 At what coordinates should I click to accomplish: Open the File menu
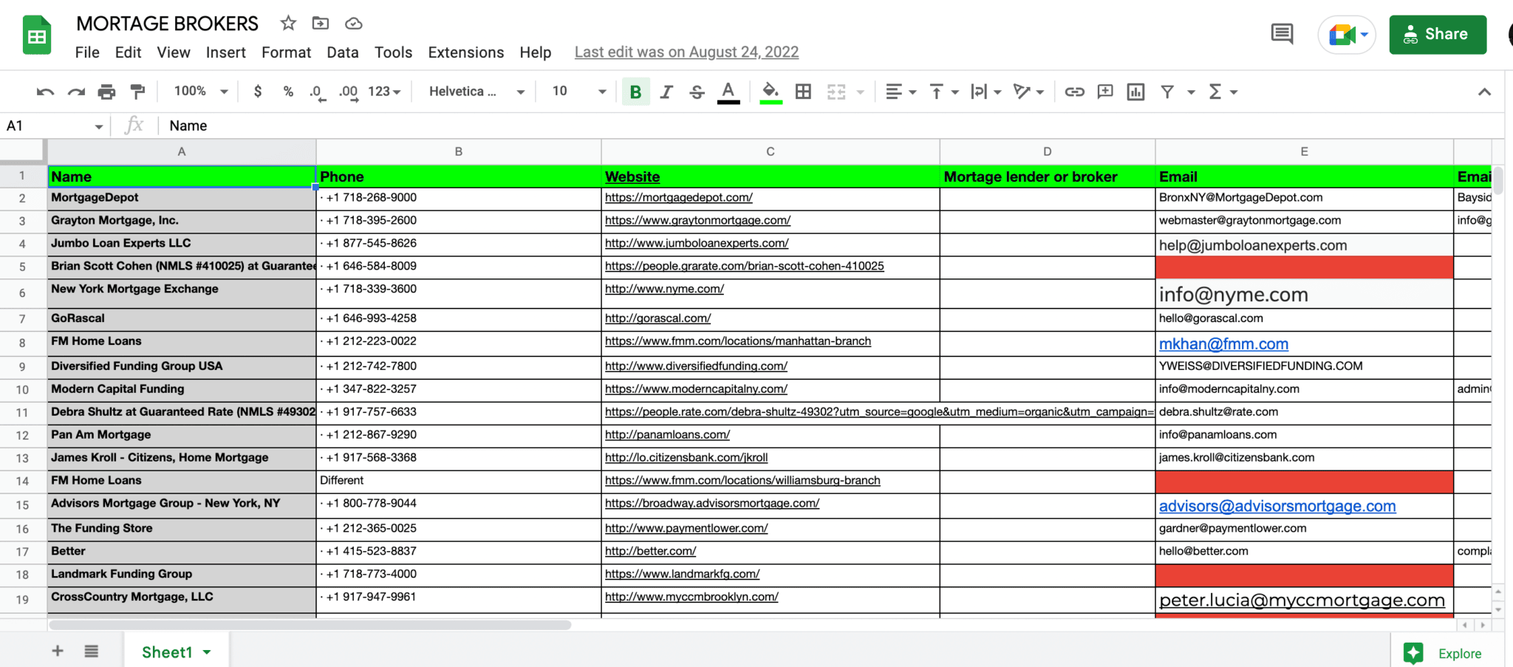pyautogui.click(x=87, y=52)
